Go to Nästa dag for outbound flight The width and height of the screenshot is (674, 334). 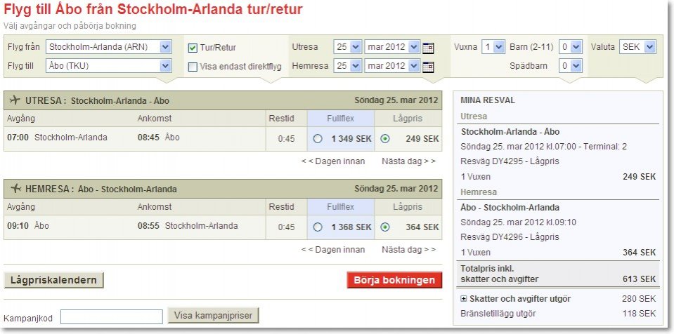tap(408, 161)
